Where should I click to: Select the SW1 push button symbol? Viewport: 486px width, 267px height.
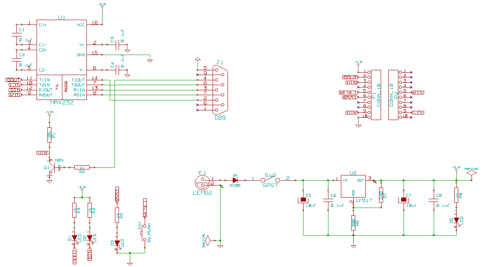click(x=144, y=232)
